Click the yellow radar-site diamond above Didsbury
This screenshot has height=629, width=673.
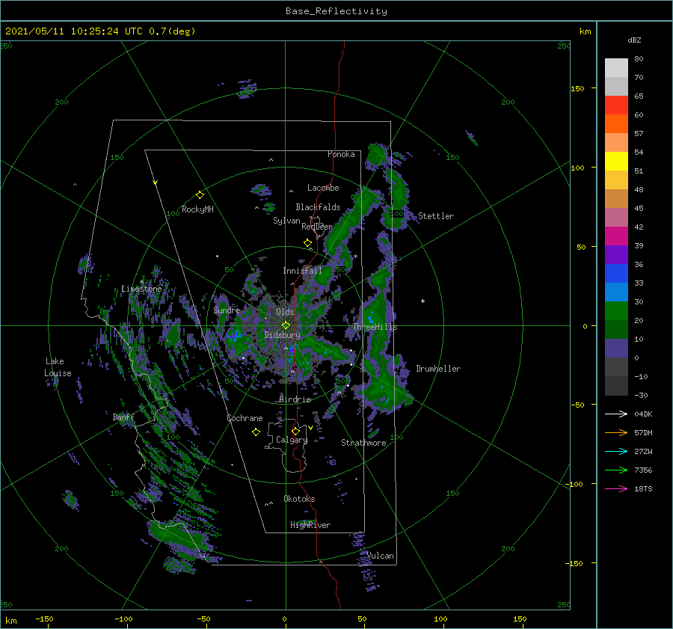point(286,325)
